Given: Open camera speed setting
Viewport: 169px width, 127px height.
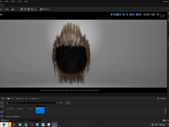Looking at the screenshot, I should point(153,14).
